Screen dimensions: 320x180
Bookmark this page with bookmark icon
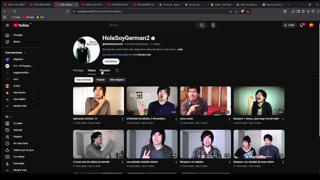tap(67, 11)
